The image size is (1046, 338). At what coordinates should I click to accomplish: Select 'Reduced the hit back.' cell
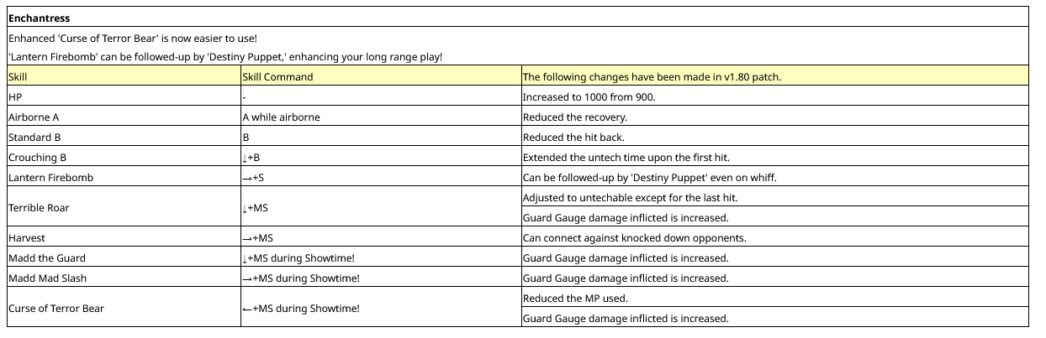[775, 137]
